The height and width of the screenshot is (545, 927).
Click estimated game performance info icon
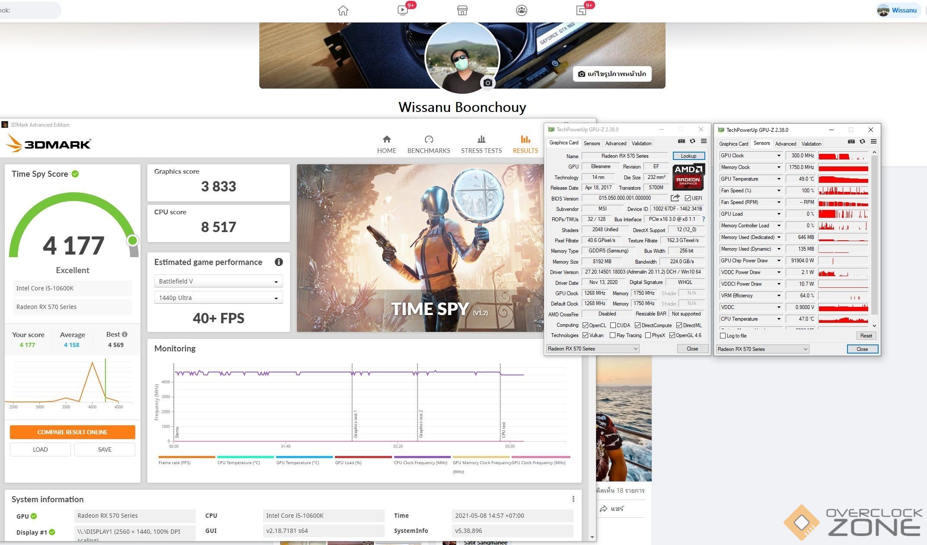[279, 262]
